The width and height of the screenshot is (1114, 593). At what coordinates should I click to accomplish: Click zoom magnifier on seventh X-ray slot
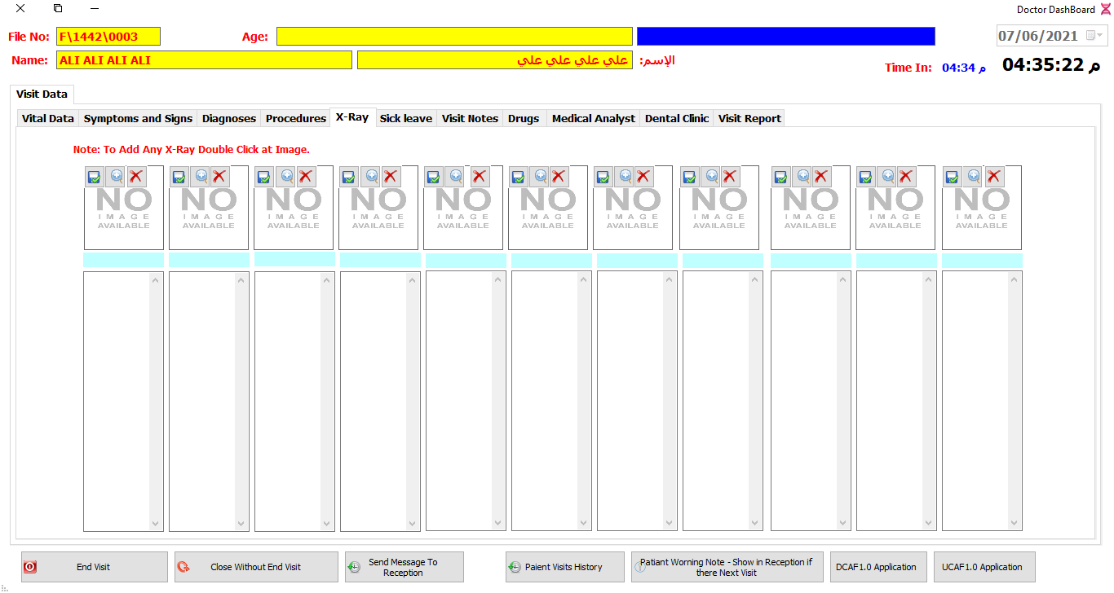625,177
